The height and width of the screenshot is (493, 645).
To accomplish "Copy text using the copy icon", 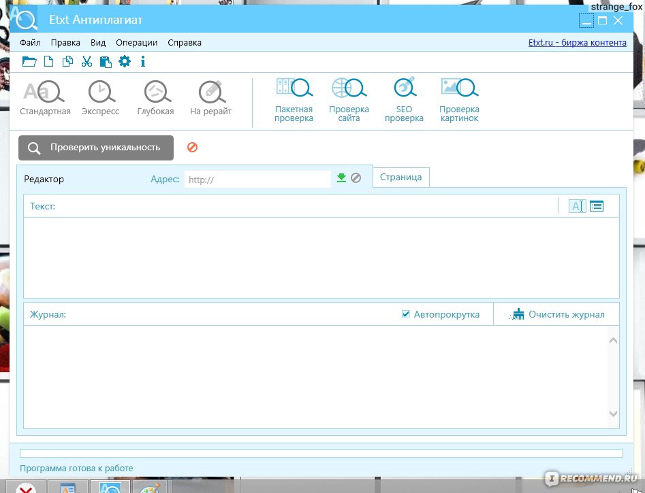I will (x=67, y=62).
